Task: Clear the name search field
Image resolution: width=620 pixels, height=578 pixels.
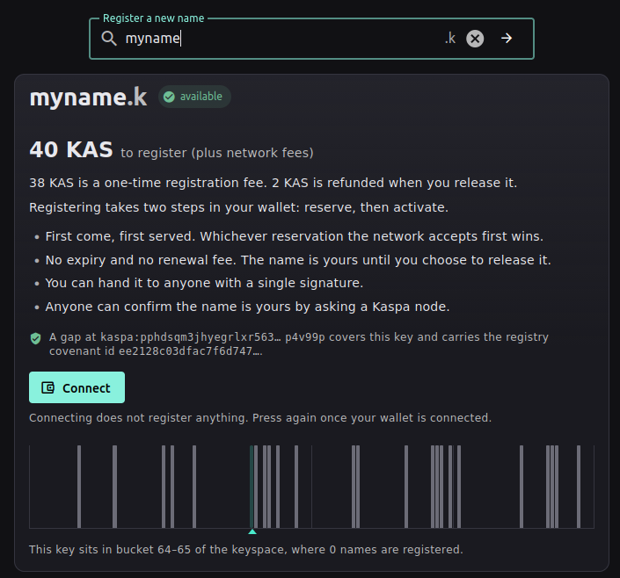Action: 475,39
